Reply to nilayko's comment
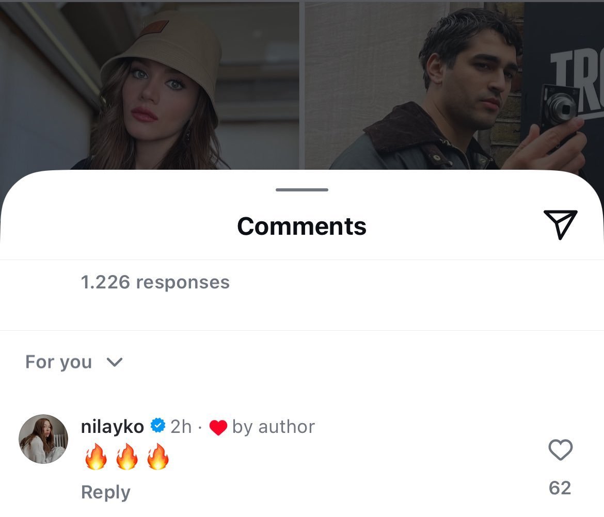This screenshot has height=517, width=604. pos(106,492)
